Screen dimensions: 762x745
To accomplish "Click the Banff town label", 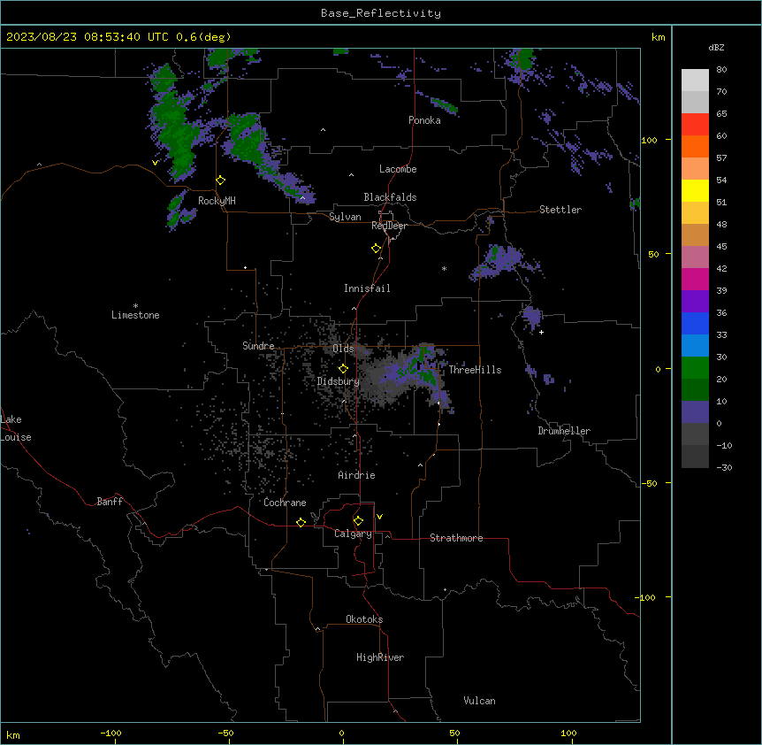I will 110,502.
